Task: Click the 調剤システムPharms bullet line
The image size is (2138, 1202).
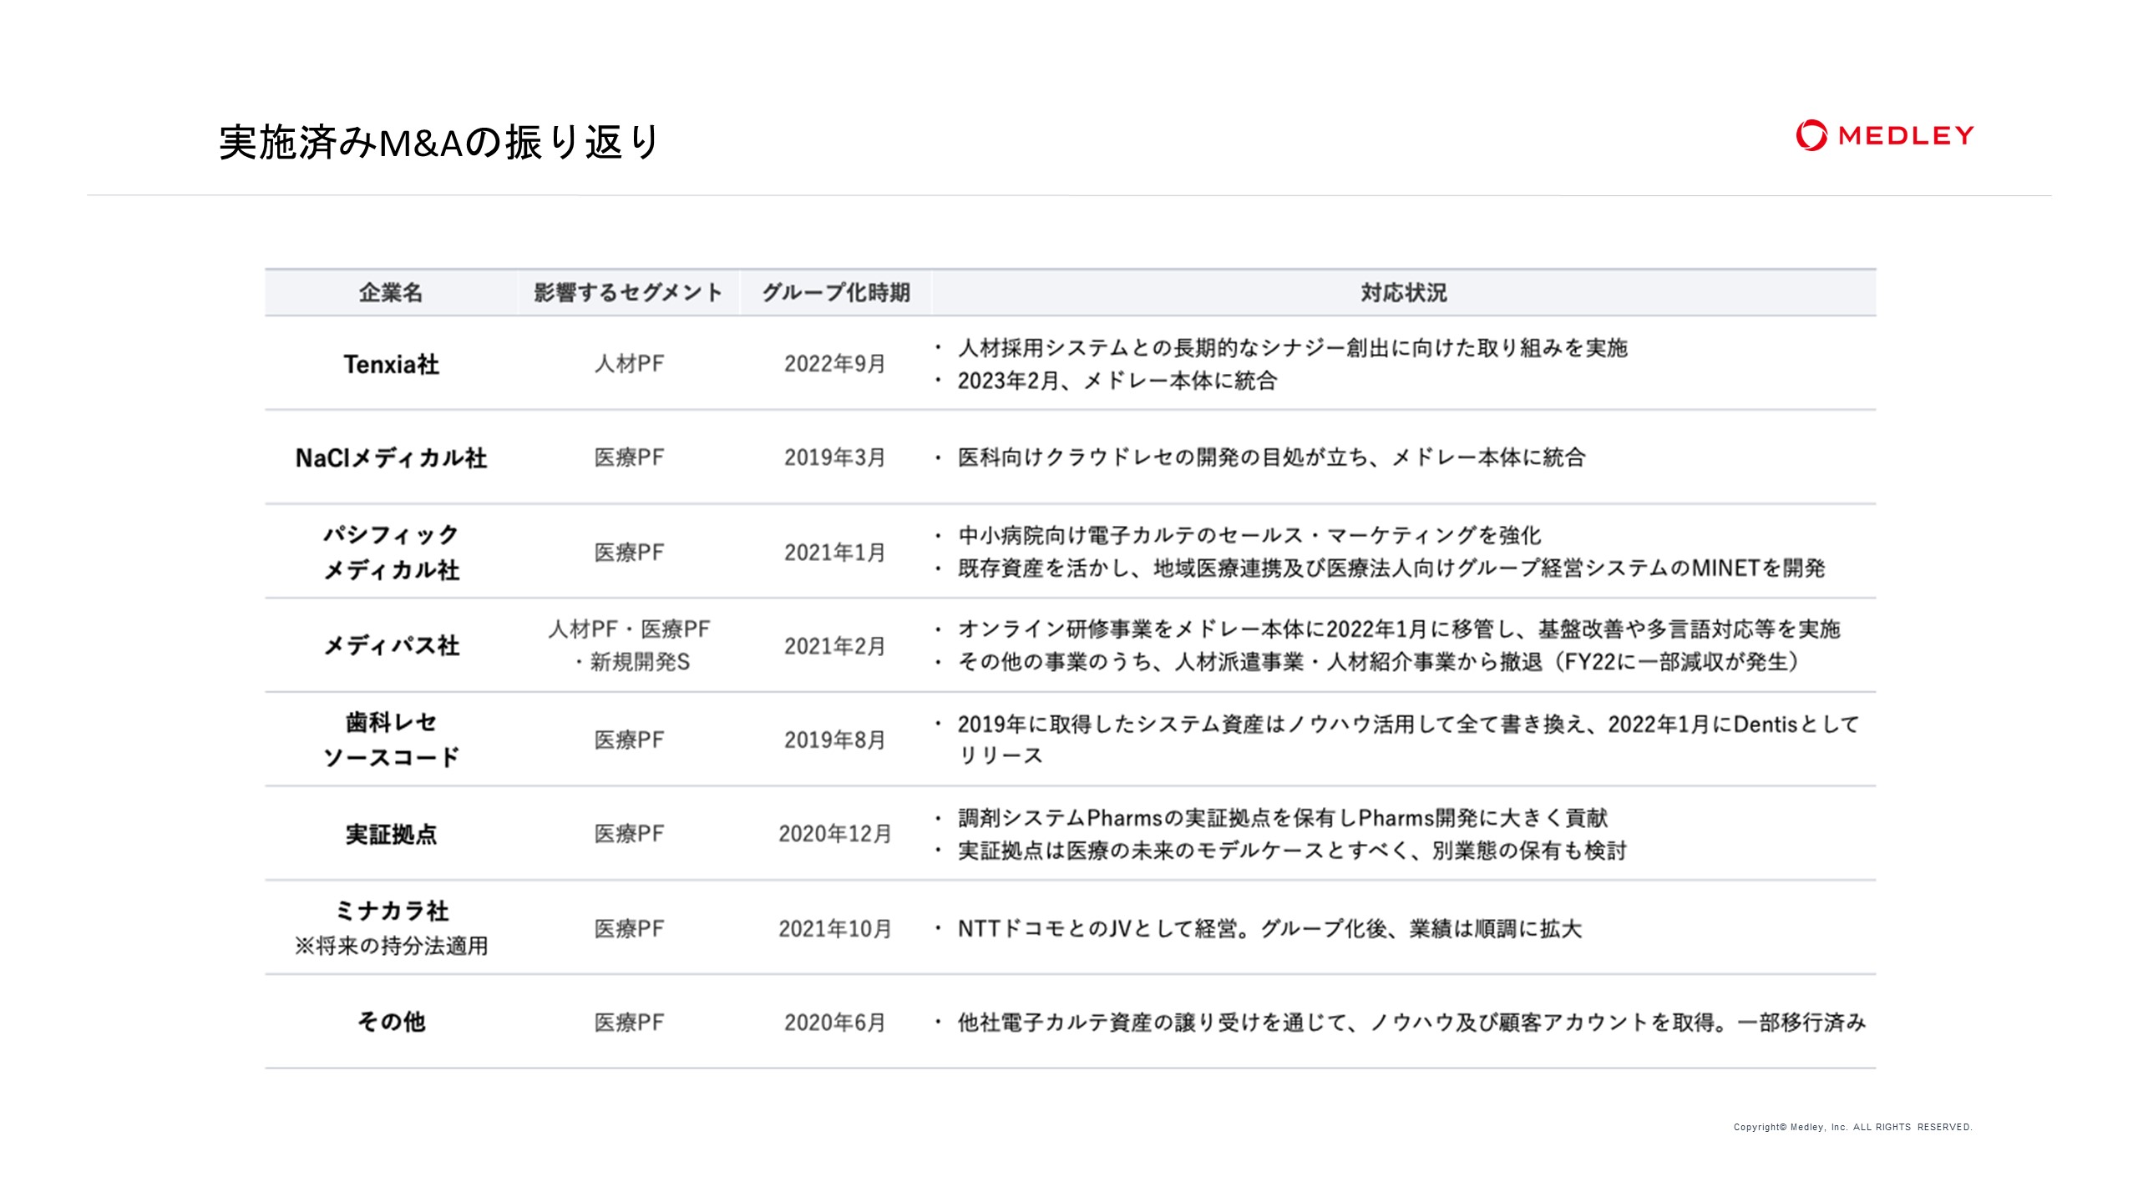Action: click(x=1283, y=817)
